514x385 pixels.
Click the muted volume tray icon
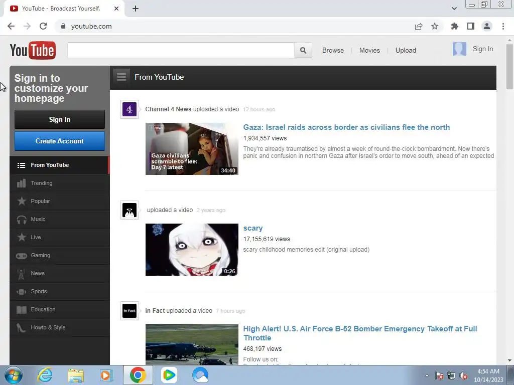(x=463, y=376)
